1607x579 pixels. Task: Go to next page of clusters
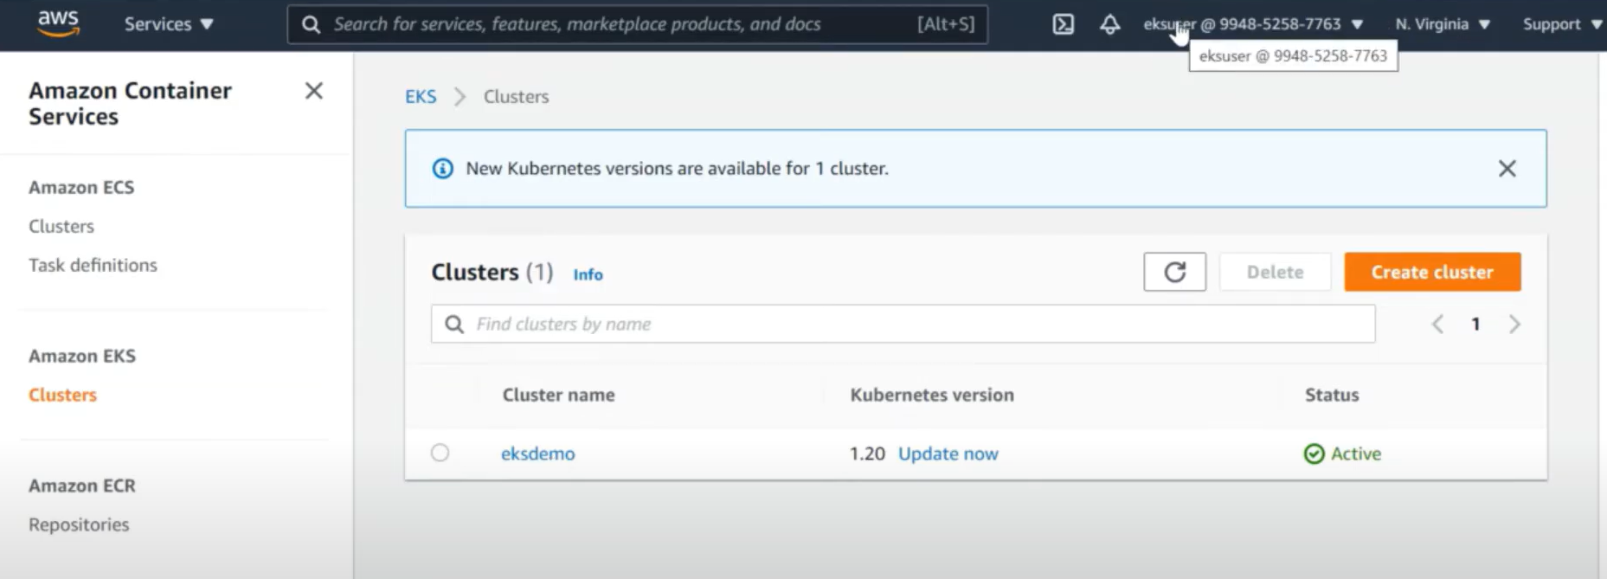coord(1514,324)
